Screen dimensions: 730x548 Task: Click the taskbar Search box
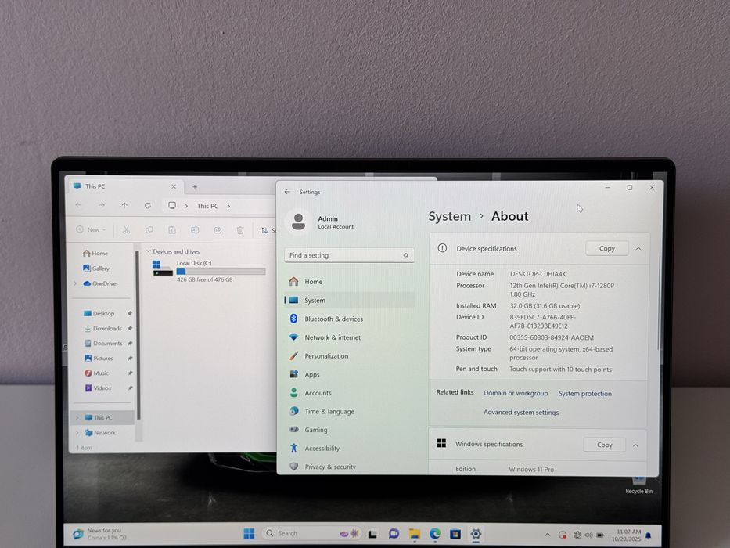(x=311, y=534)
